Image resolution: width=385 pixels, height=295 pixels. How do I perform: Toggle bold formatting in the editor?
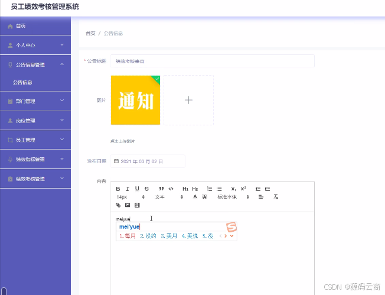click(x=118, y=189)
